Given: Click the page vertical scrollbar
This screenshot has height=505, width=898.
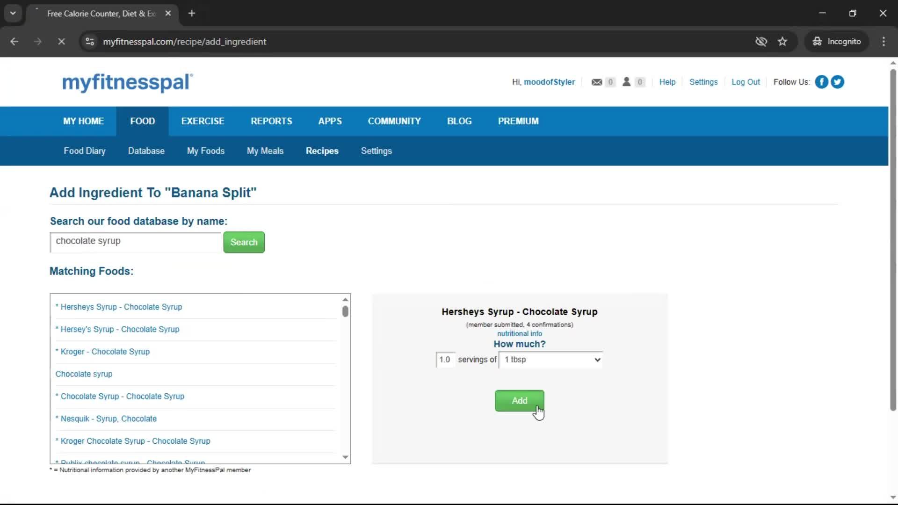Looking at the screenshot, I should pos(893,240).
